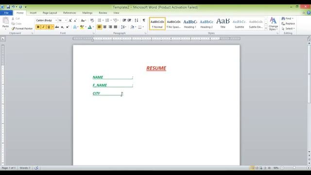The width and height of the screenshot is (311, 175).
Task: Click the Save icon in Quick Access
Action: (x=8, y=7)
